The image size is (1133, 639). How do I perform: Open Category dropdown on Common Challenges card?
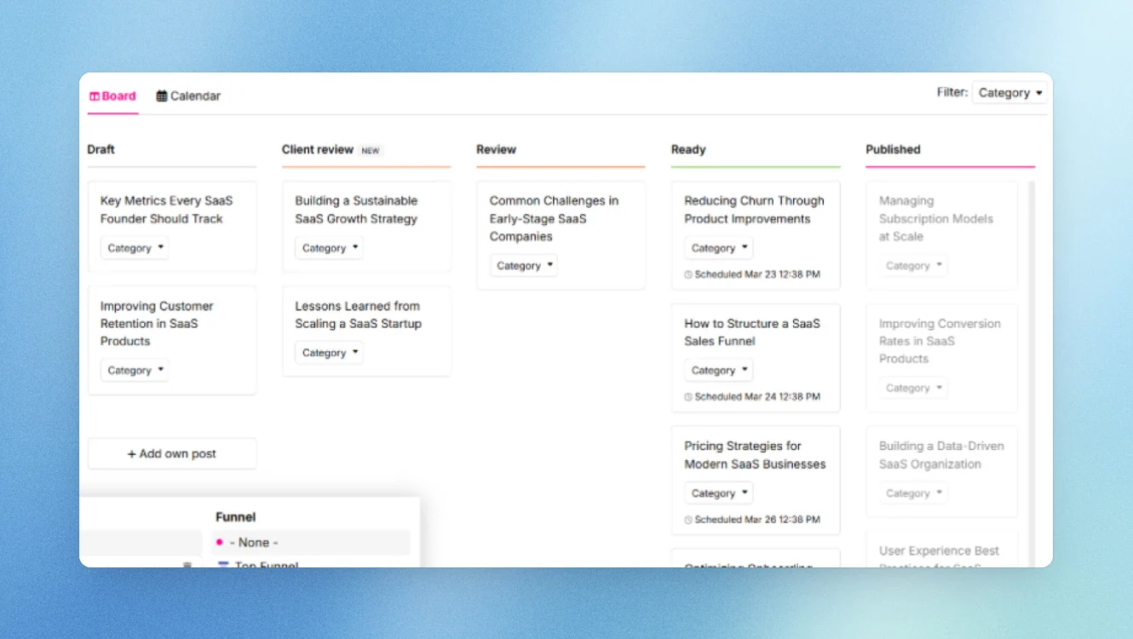(x=524, y=266)
